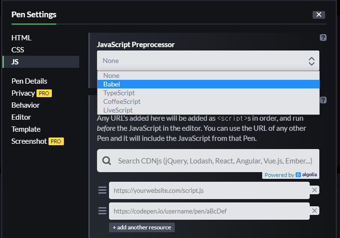Image resolution: width=340 pixels, height=238 pixels.
Task: Select CoffeeScript preprocessor option
Action: point(208,101)
